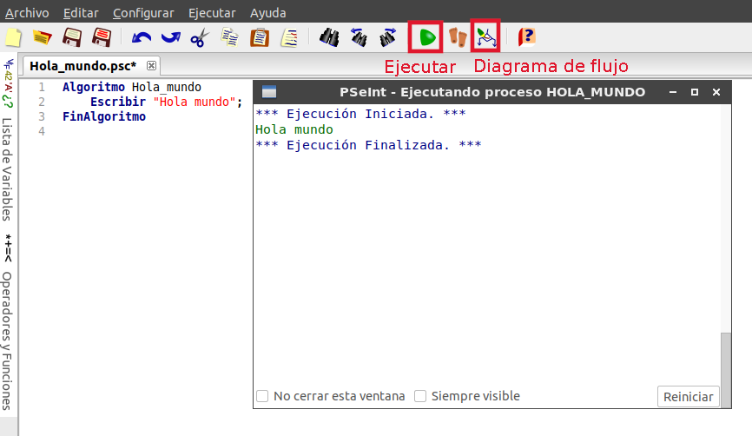Choose the Save As floppy disk icon

click(102, 37)
